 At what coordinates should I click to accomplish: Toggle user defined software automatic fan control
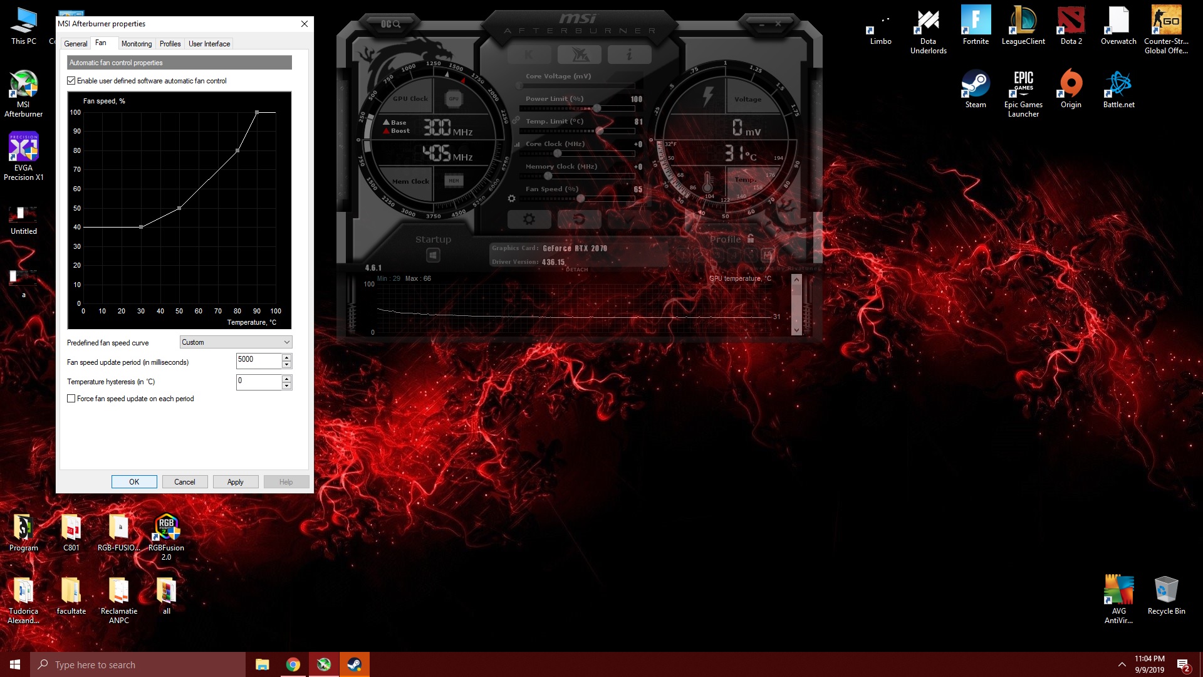coord(71,81)
